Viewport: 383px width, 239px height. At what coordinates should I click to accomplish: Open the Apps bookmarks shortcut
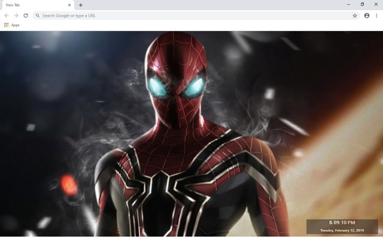[x=12, y=25]
